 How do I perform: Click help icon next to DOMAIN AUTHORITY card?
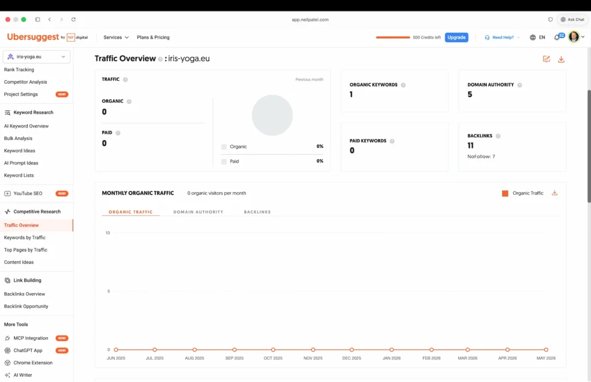(x=520, y=85)
